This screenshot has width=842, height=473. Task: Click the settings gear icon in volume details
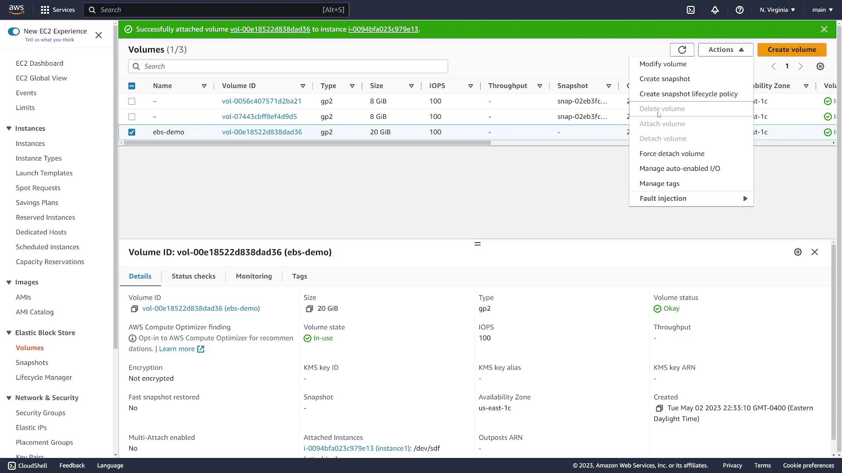[798, 252]
